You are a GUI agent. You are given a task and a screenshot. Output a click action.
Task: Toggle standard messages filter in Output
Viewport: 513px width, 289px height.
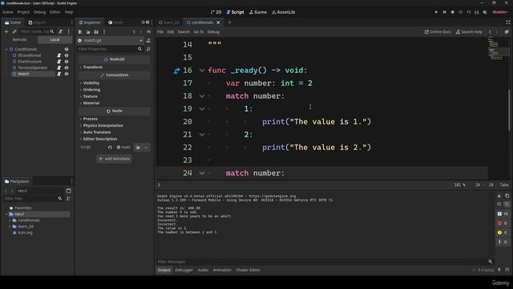coord(503,214)
